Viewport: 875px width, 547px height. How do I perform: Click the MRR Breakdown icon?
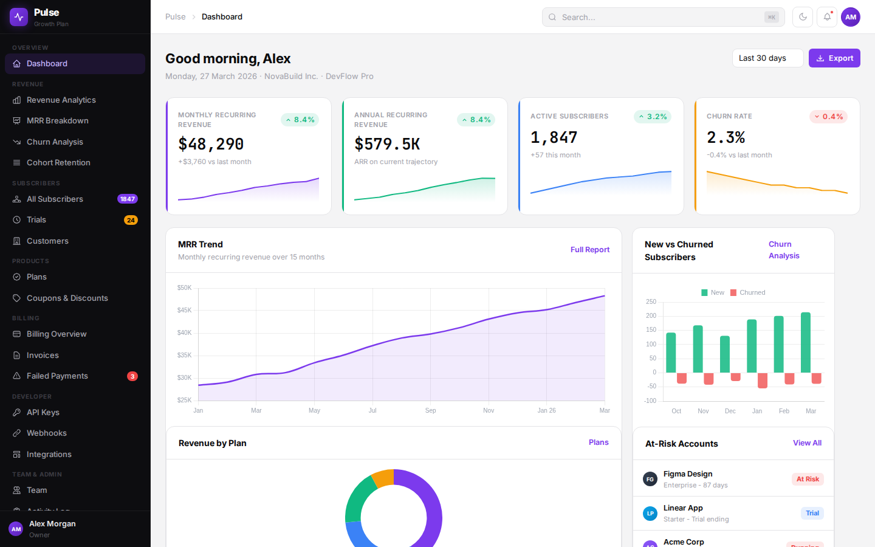click(17, 121)
